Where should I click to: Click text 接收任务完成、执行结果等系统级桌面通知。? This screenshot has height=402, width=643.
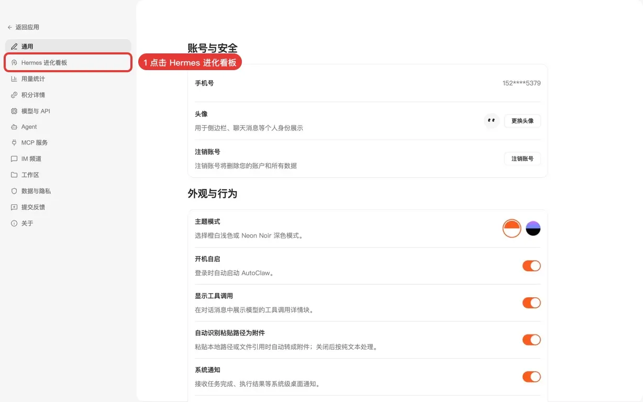(258, 384)
